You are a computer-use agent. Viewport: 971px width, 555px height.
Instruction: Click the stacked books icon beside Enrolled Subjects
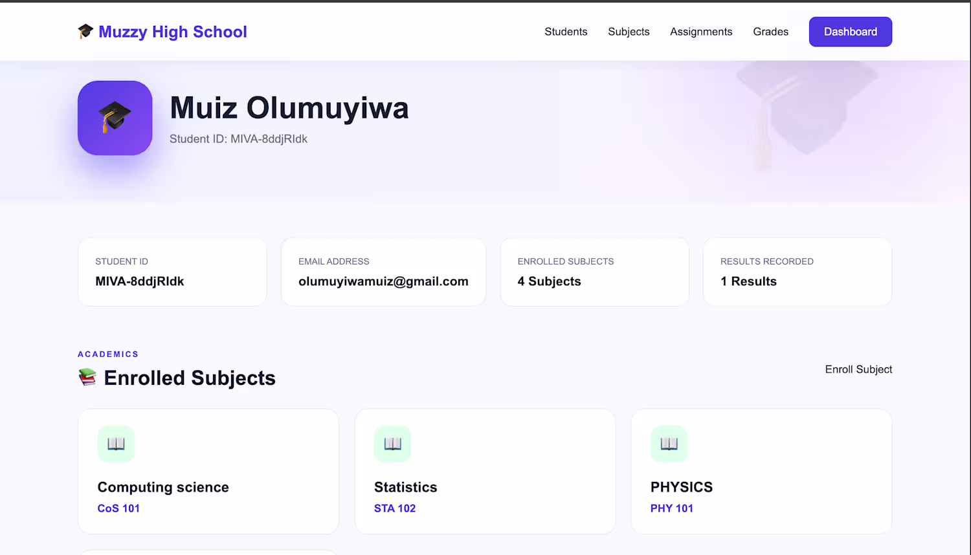(87, 377)
